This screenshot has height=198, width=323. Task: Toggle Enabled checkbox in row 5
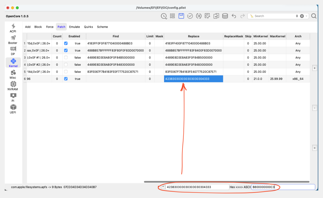click(x=66, y=72)
